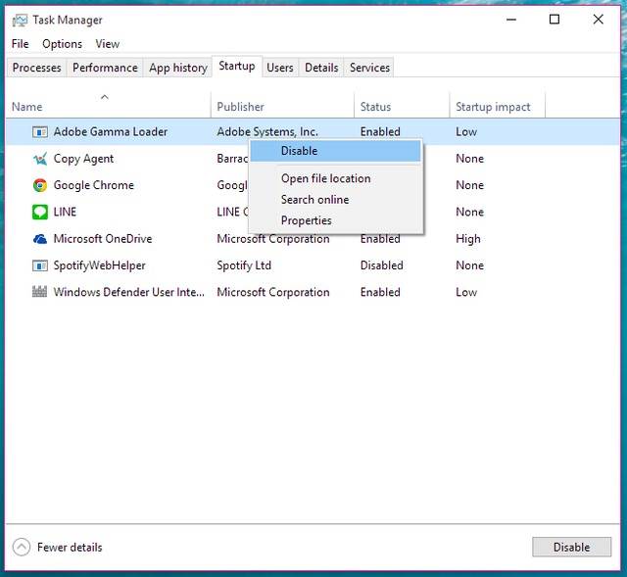Sort by the Name column header

click(x=108, y=107)
